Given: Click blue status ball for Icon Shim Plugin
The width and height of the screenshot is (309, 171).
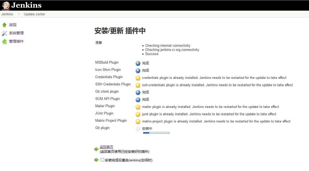Looking at the screenshot, I should pos(138,71).
